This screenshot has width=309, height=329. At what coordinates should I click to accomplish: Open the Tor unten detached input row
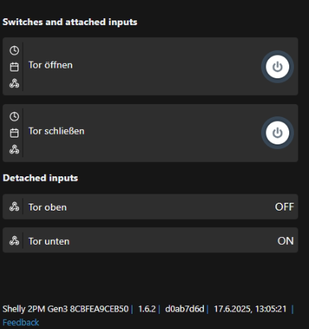pos(150,240)
